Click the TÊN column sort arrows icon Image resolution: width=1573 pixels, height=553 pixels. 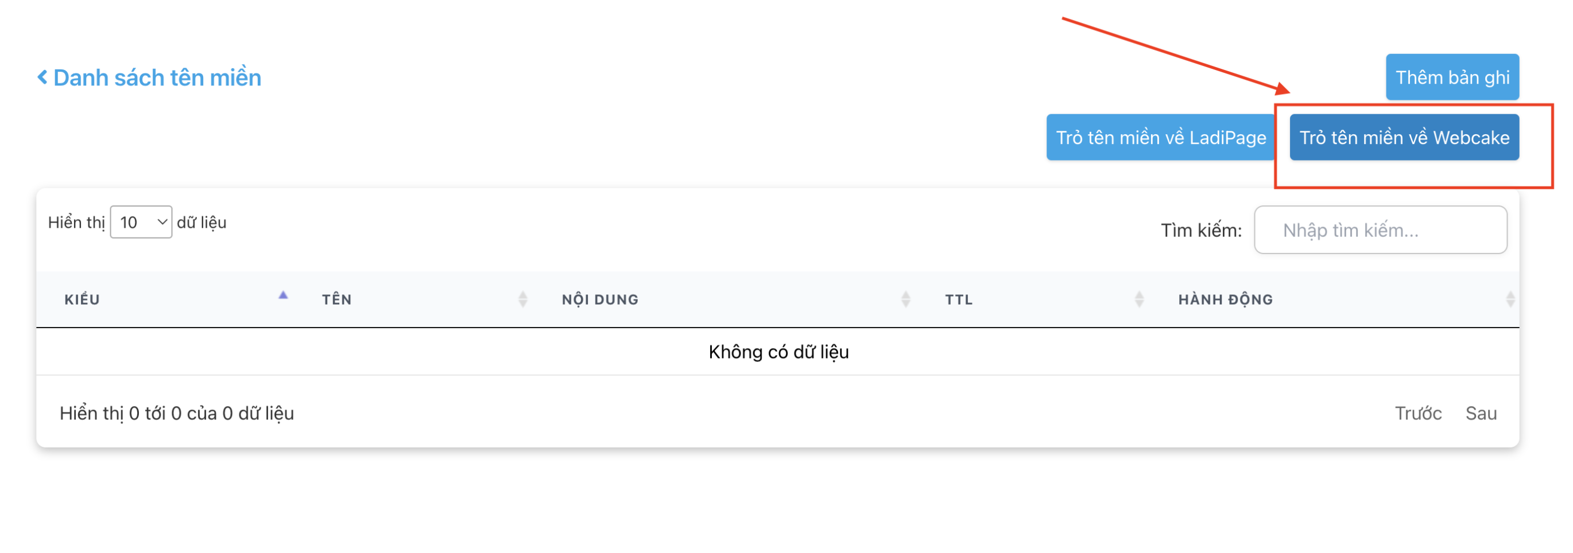click(x=522, y=299)
